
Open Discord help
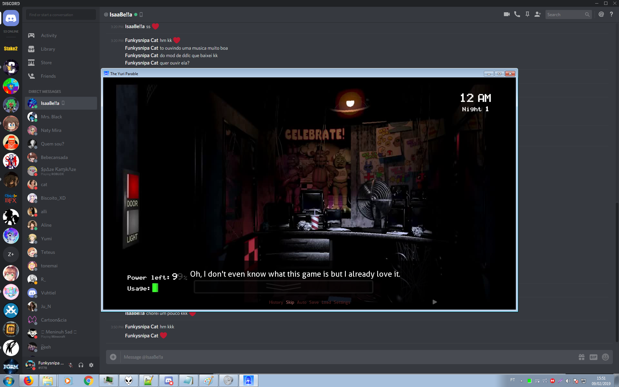point(611,15)
